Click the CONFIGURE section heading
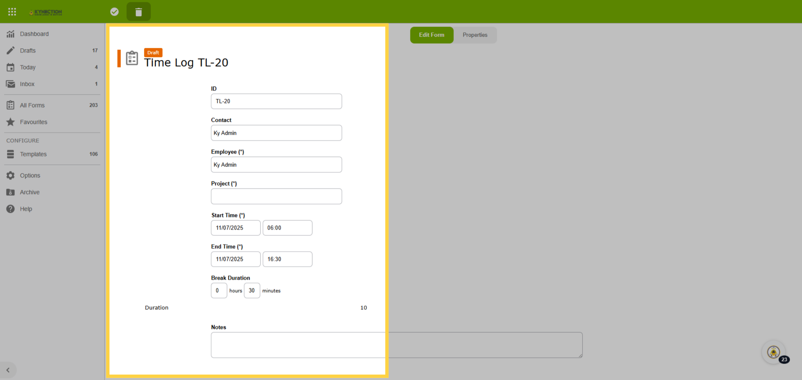 23,141
